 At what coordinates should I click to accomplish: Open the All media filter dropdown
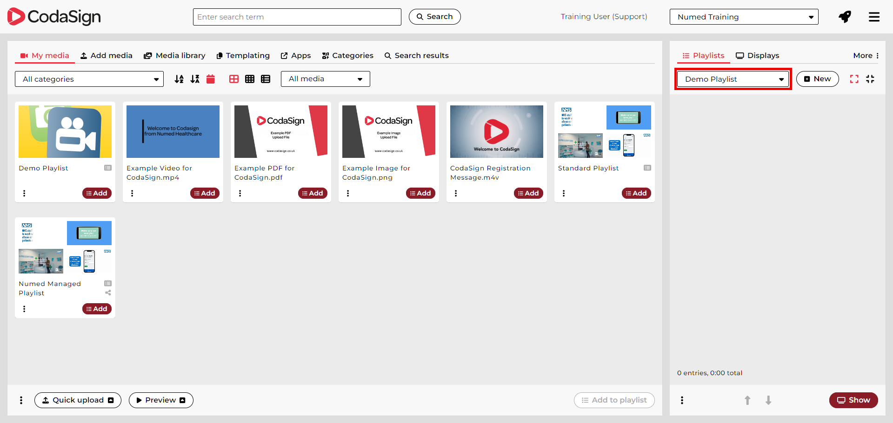tap(325, 79)
